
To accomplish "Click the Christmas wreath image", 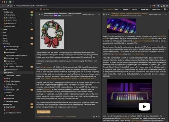I will point(52,34).
